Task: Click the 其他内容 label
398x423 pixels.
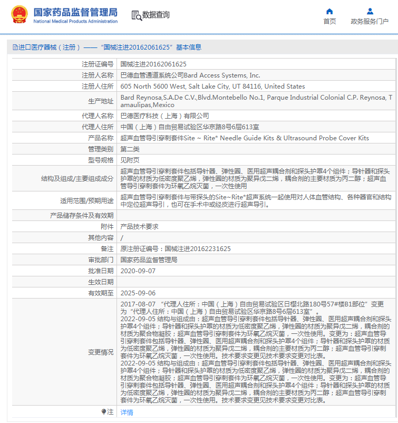Action: coord(101,238)
